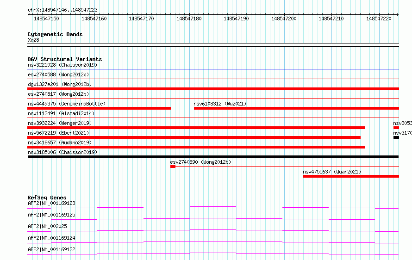The image size is (412, 260).
Task: Click the right arrow of the coordinate ruler
Action: pos(398,14)
